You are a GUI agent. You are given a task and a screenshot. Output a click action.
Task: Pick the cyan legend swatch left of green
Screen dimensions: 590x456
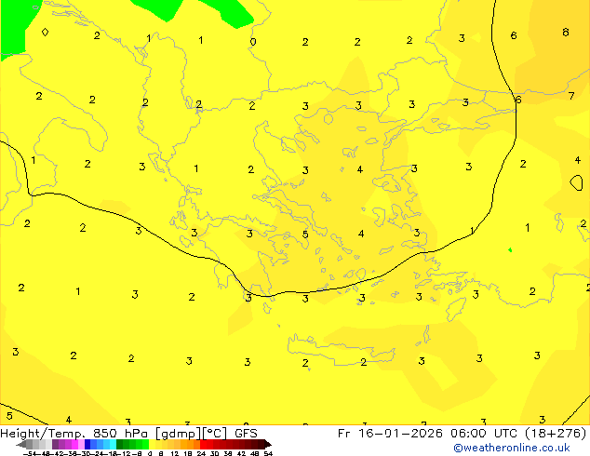113,444
